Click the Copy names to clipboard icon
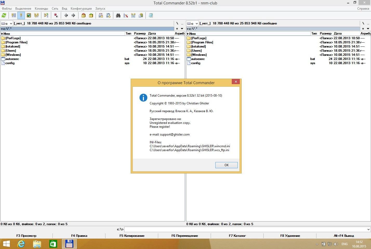This screenshot has width=371, height=249. point(141,16)
